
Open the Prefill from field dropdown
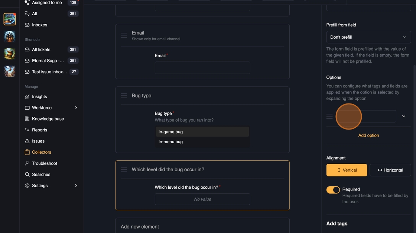tap(368, 37)
